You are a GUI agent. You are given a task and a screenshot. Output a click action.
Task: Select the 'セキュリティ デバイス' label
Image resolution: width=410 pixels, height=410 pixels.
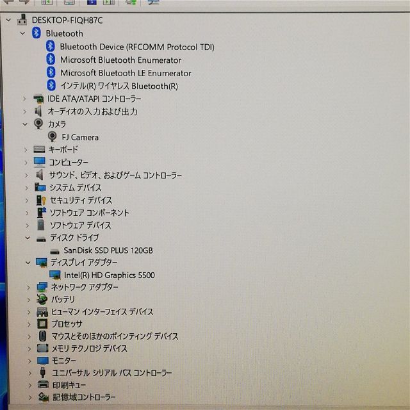(81, 200)
